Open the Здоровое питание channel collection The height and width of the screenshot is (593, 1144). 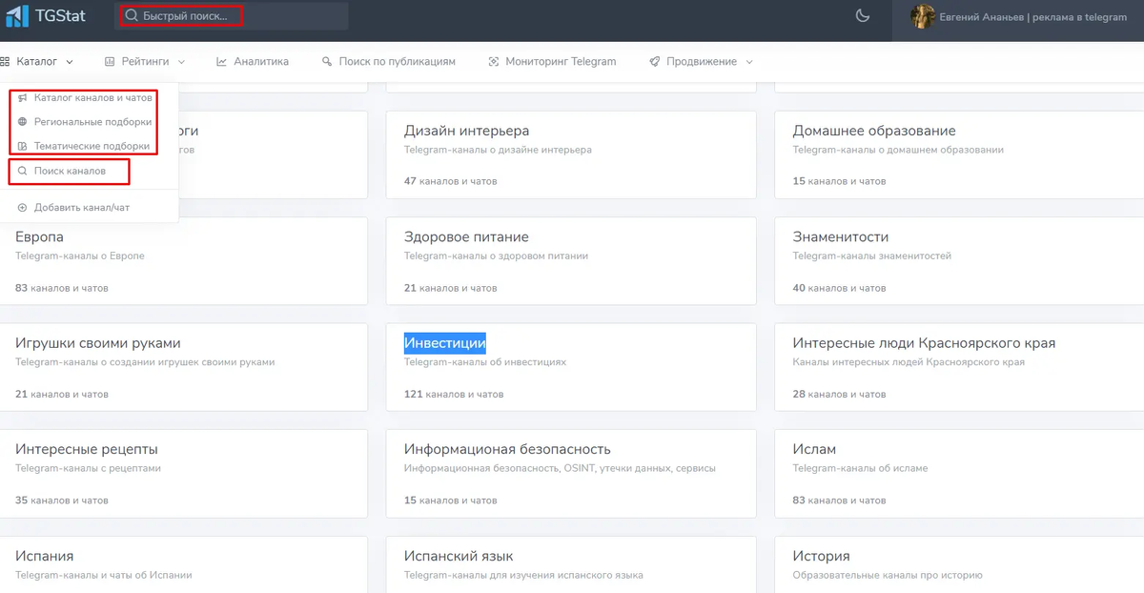464,235
